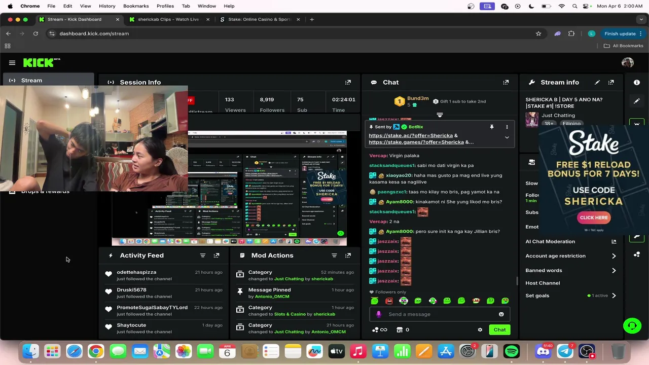This screenshot has height=365, width=649.
Task: Switch to Stake Online Casino browser tab
Action: tap(259, 19)
